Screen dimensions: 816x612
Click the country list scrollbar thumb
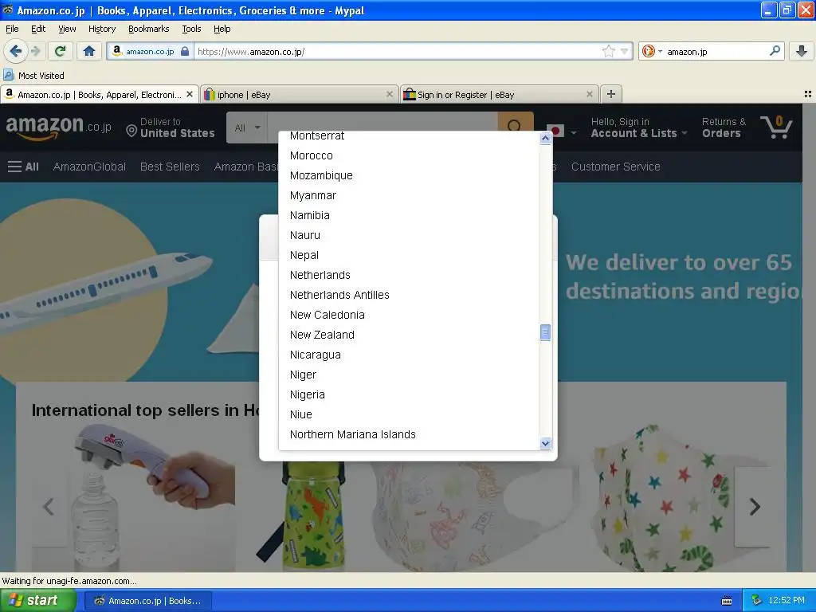[545, 332]
